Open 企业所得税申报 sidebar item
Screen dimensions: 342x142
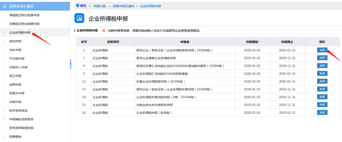pos(20,32)
